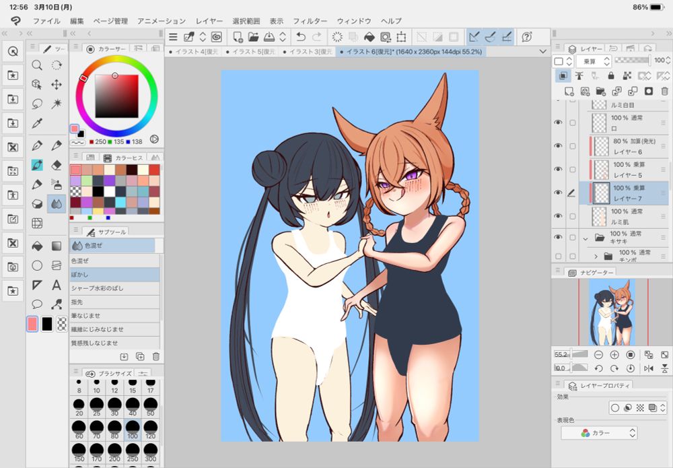Select the Rotate view tool
The height and width of the screenshot is (468, 673).
(x=57, y=65)
